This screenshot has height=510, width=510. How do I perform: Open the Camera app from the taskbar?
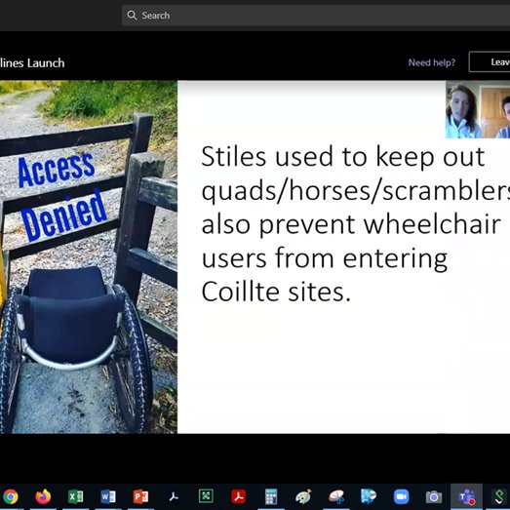434,496
